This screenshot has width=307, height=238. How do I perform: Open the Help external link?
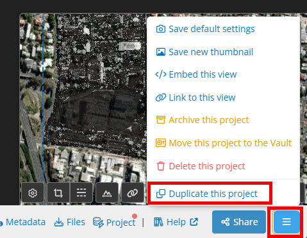coord(176,222)
